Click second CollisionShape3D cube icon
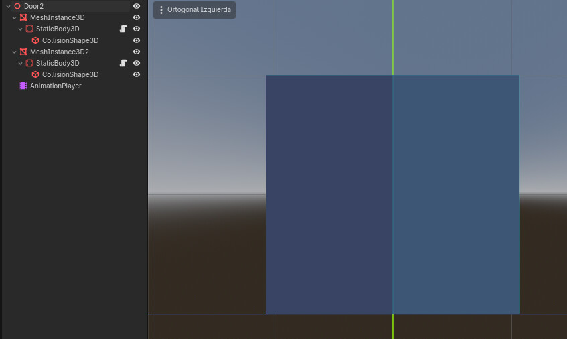Image resolution: width=567 pixels, height=339 pixels. [x=35, y=74]
